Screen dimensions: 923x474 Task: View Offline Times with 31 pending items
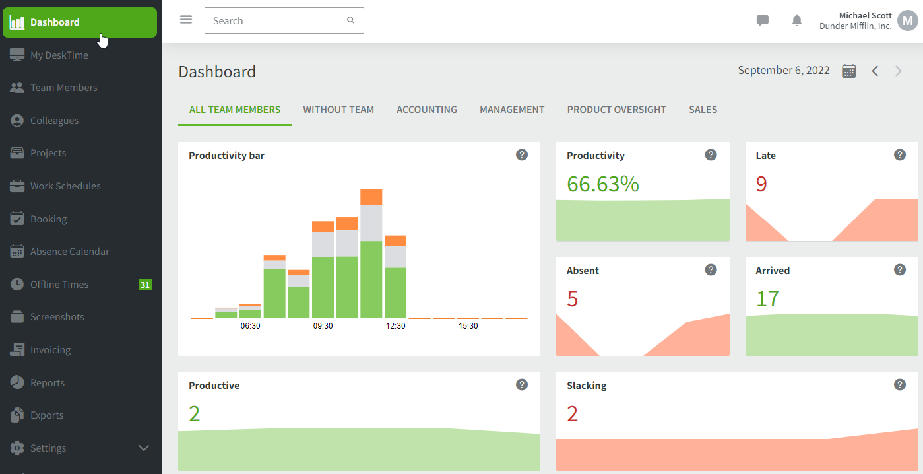60,284
